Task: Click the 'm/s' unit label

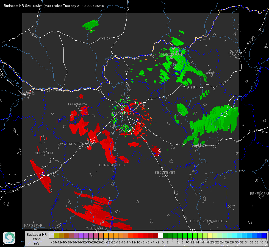Action: 37,243
